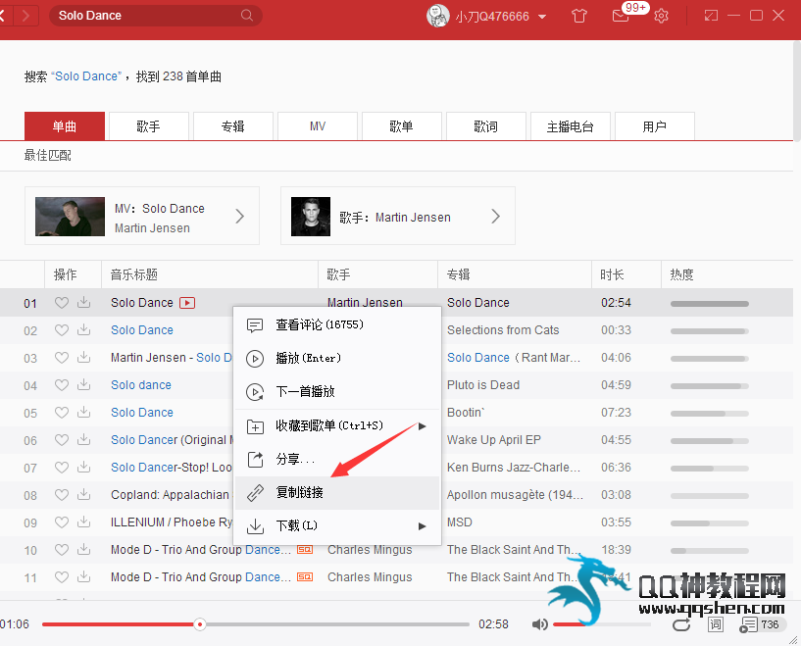Switch to 歌词 tab
The width and height of the screenshot is (801, 646).
[x=486, y=126]
